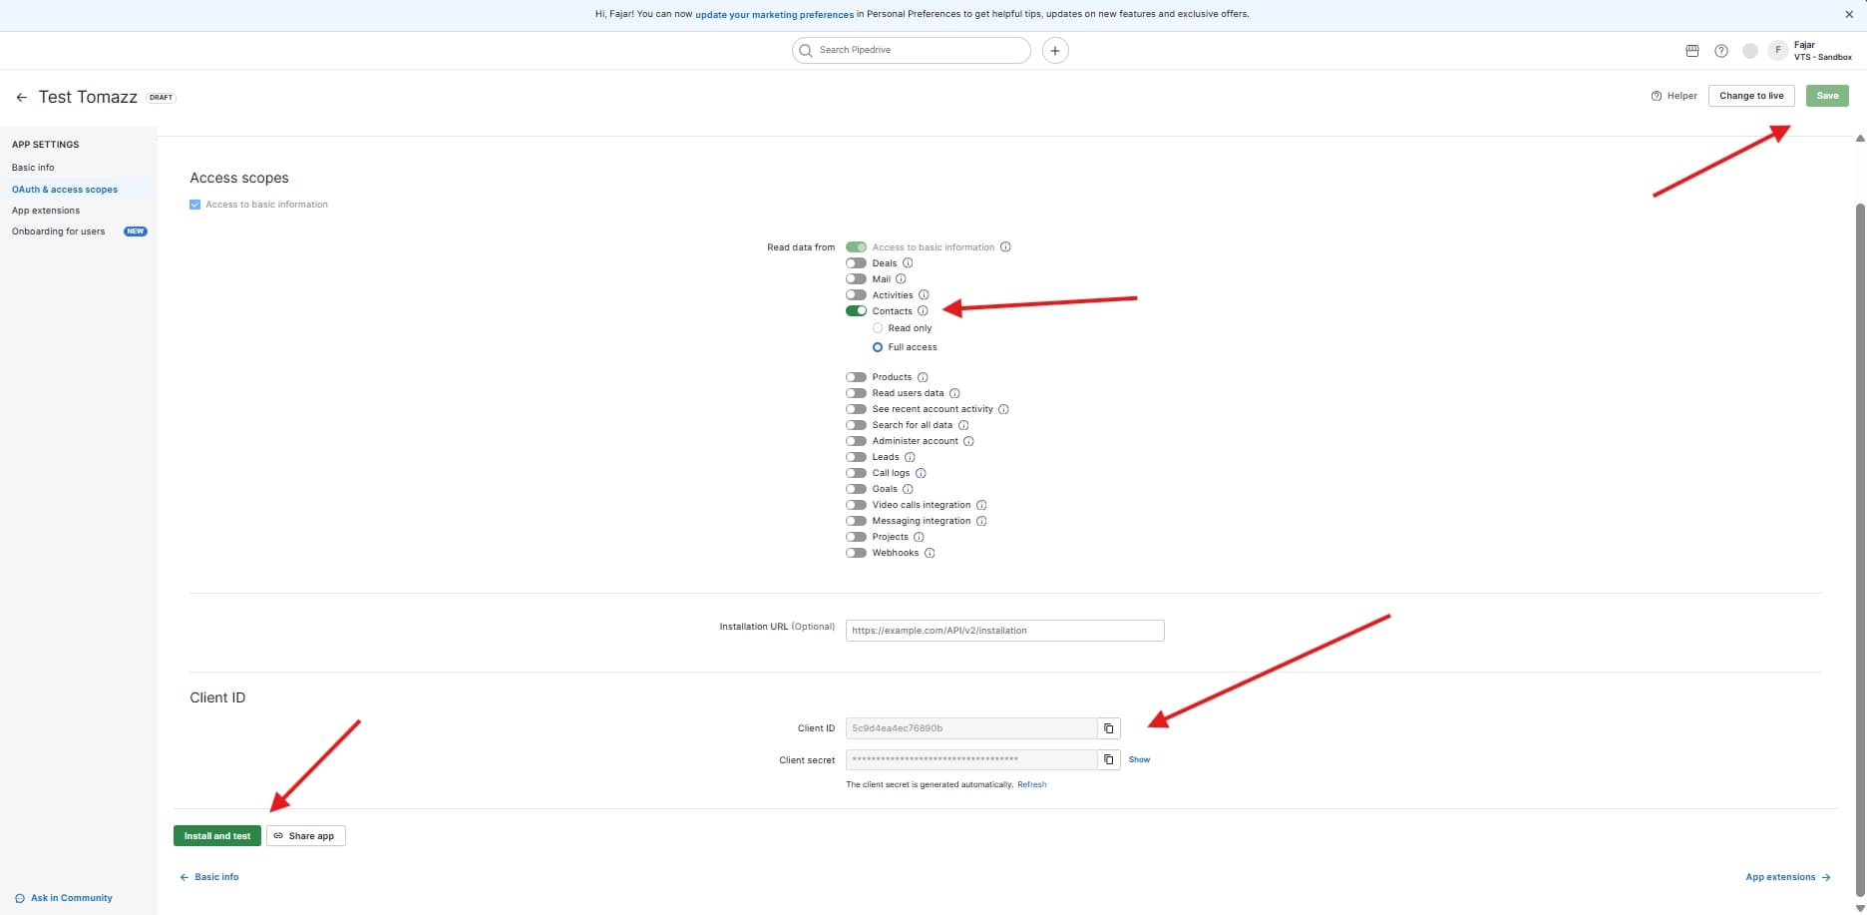Open Onboarding for users in sidebar
This screenshot has width=1867, height=915.
59,231
